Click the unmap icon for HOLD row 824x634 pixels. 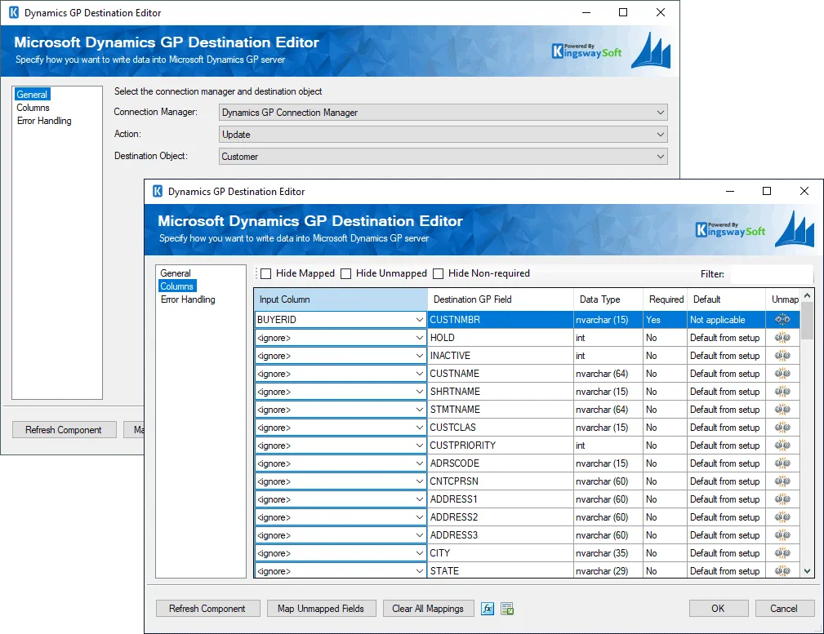(x=782, y=338)
